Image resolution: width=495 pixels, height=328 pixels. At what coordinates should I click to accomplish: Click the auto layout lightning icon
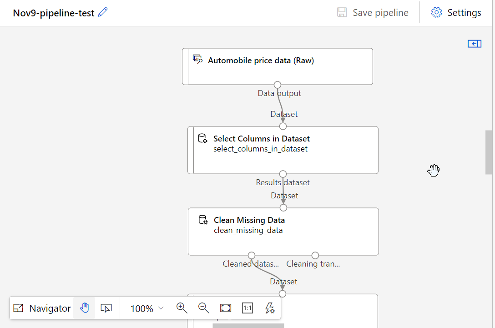click(x=269, y=308)
